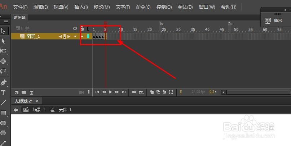Click 图层_1 cyan outline color swatch
291x146 pixels.
point(88,36)
